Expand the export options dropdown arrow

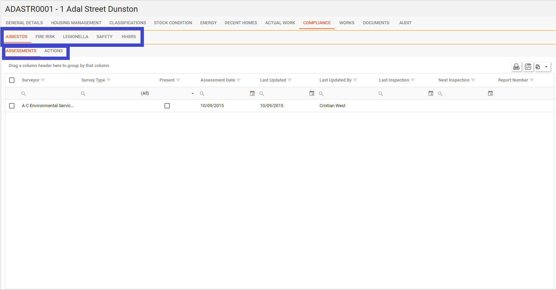click(x=546, y=67)
